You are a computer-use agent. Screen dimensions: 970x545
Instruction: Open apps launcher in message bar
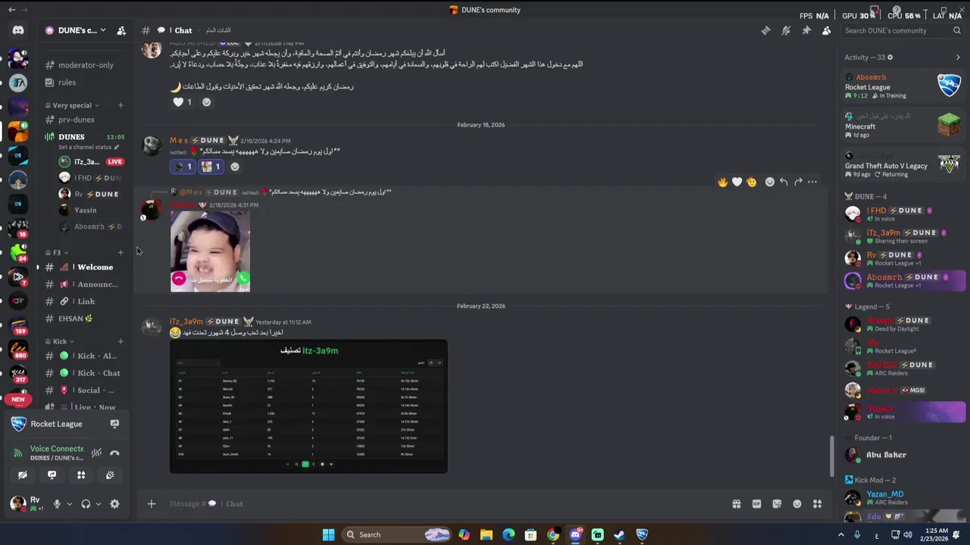[x=817, y=504]
